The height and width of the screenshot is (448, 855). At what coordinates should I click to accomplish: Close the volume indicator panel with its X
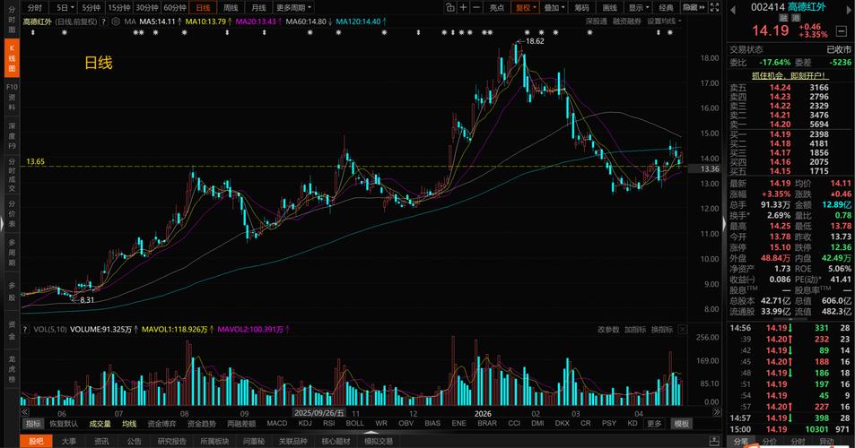point(682,330)
